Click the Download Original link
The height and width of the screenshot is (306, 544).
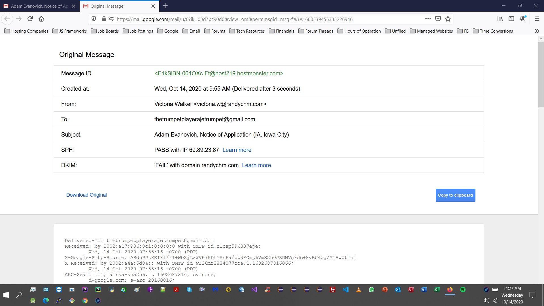(x=86, y=195)
